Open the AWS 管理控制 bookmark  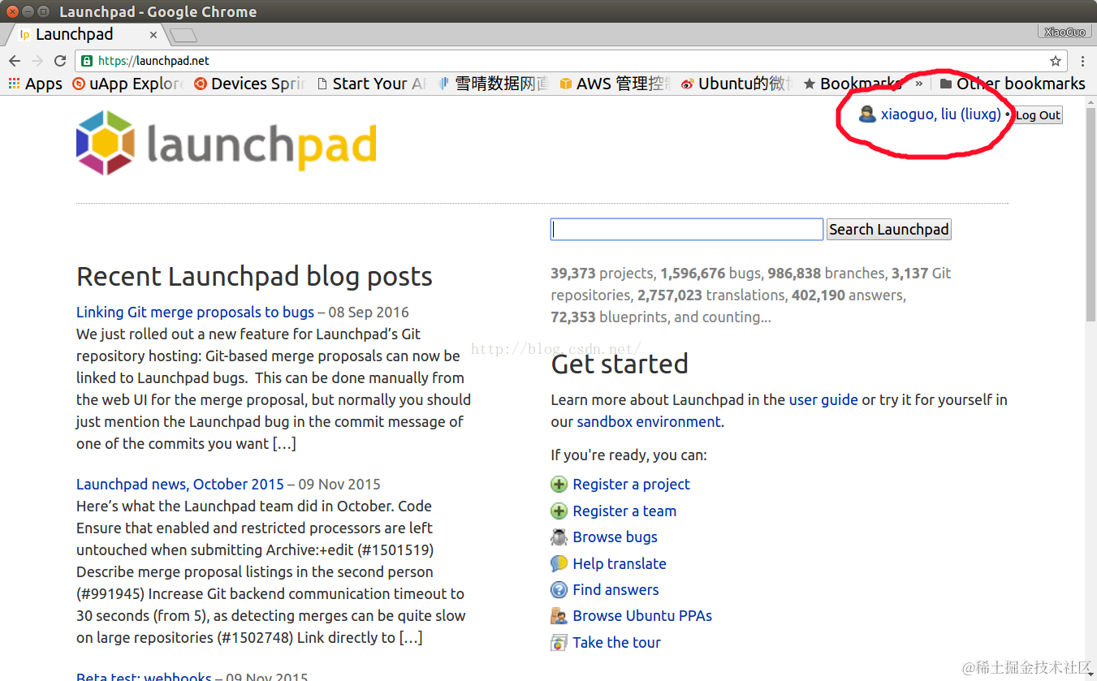click(x=614, y=84)
